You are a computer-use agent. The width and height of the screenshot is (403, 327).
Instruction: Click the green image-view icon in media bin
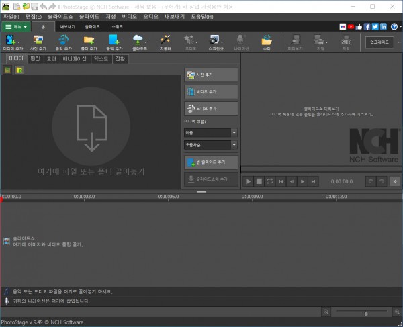pyautogui.click(x=7, y=70)
